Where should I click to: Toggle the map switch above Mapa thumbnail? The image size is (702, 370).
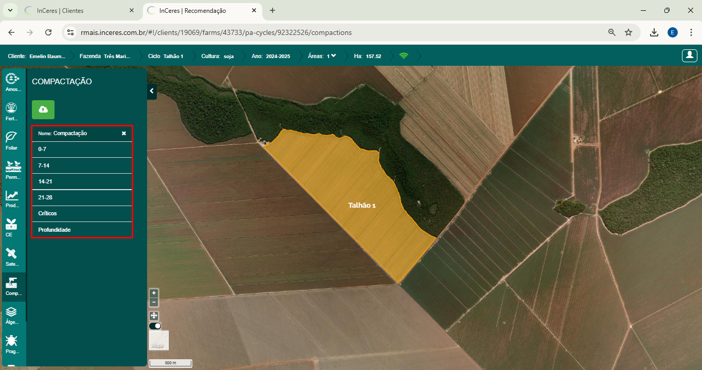(155, 326)
